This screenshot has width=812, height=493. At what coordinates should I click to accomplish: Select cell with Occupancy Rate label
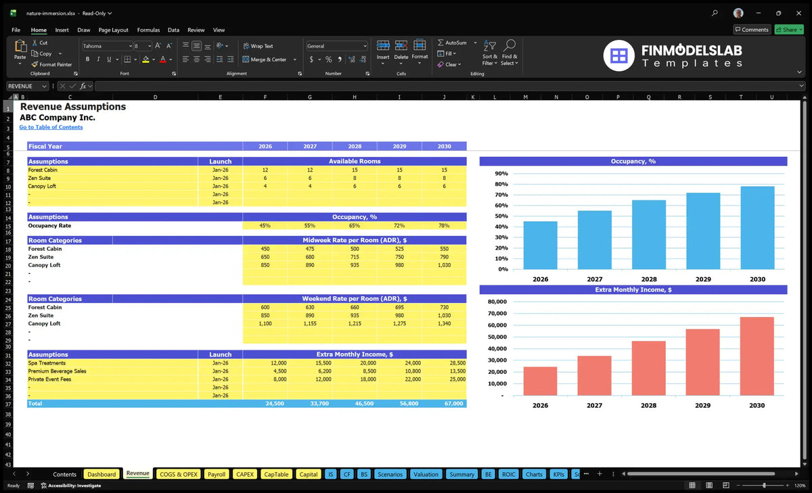(50, 225)
